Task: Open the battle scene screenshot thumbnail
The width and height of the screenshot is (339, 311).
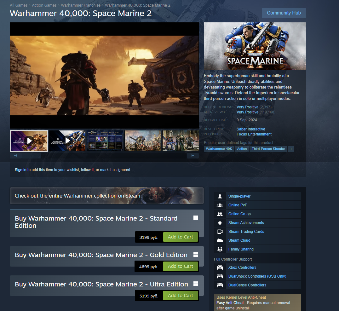Action: pyautogui.click(x=143, y=141)
